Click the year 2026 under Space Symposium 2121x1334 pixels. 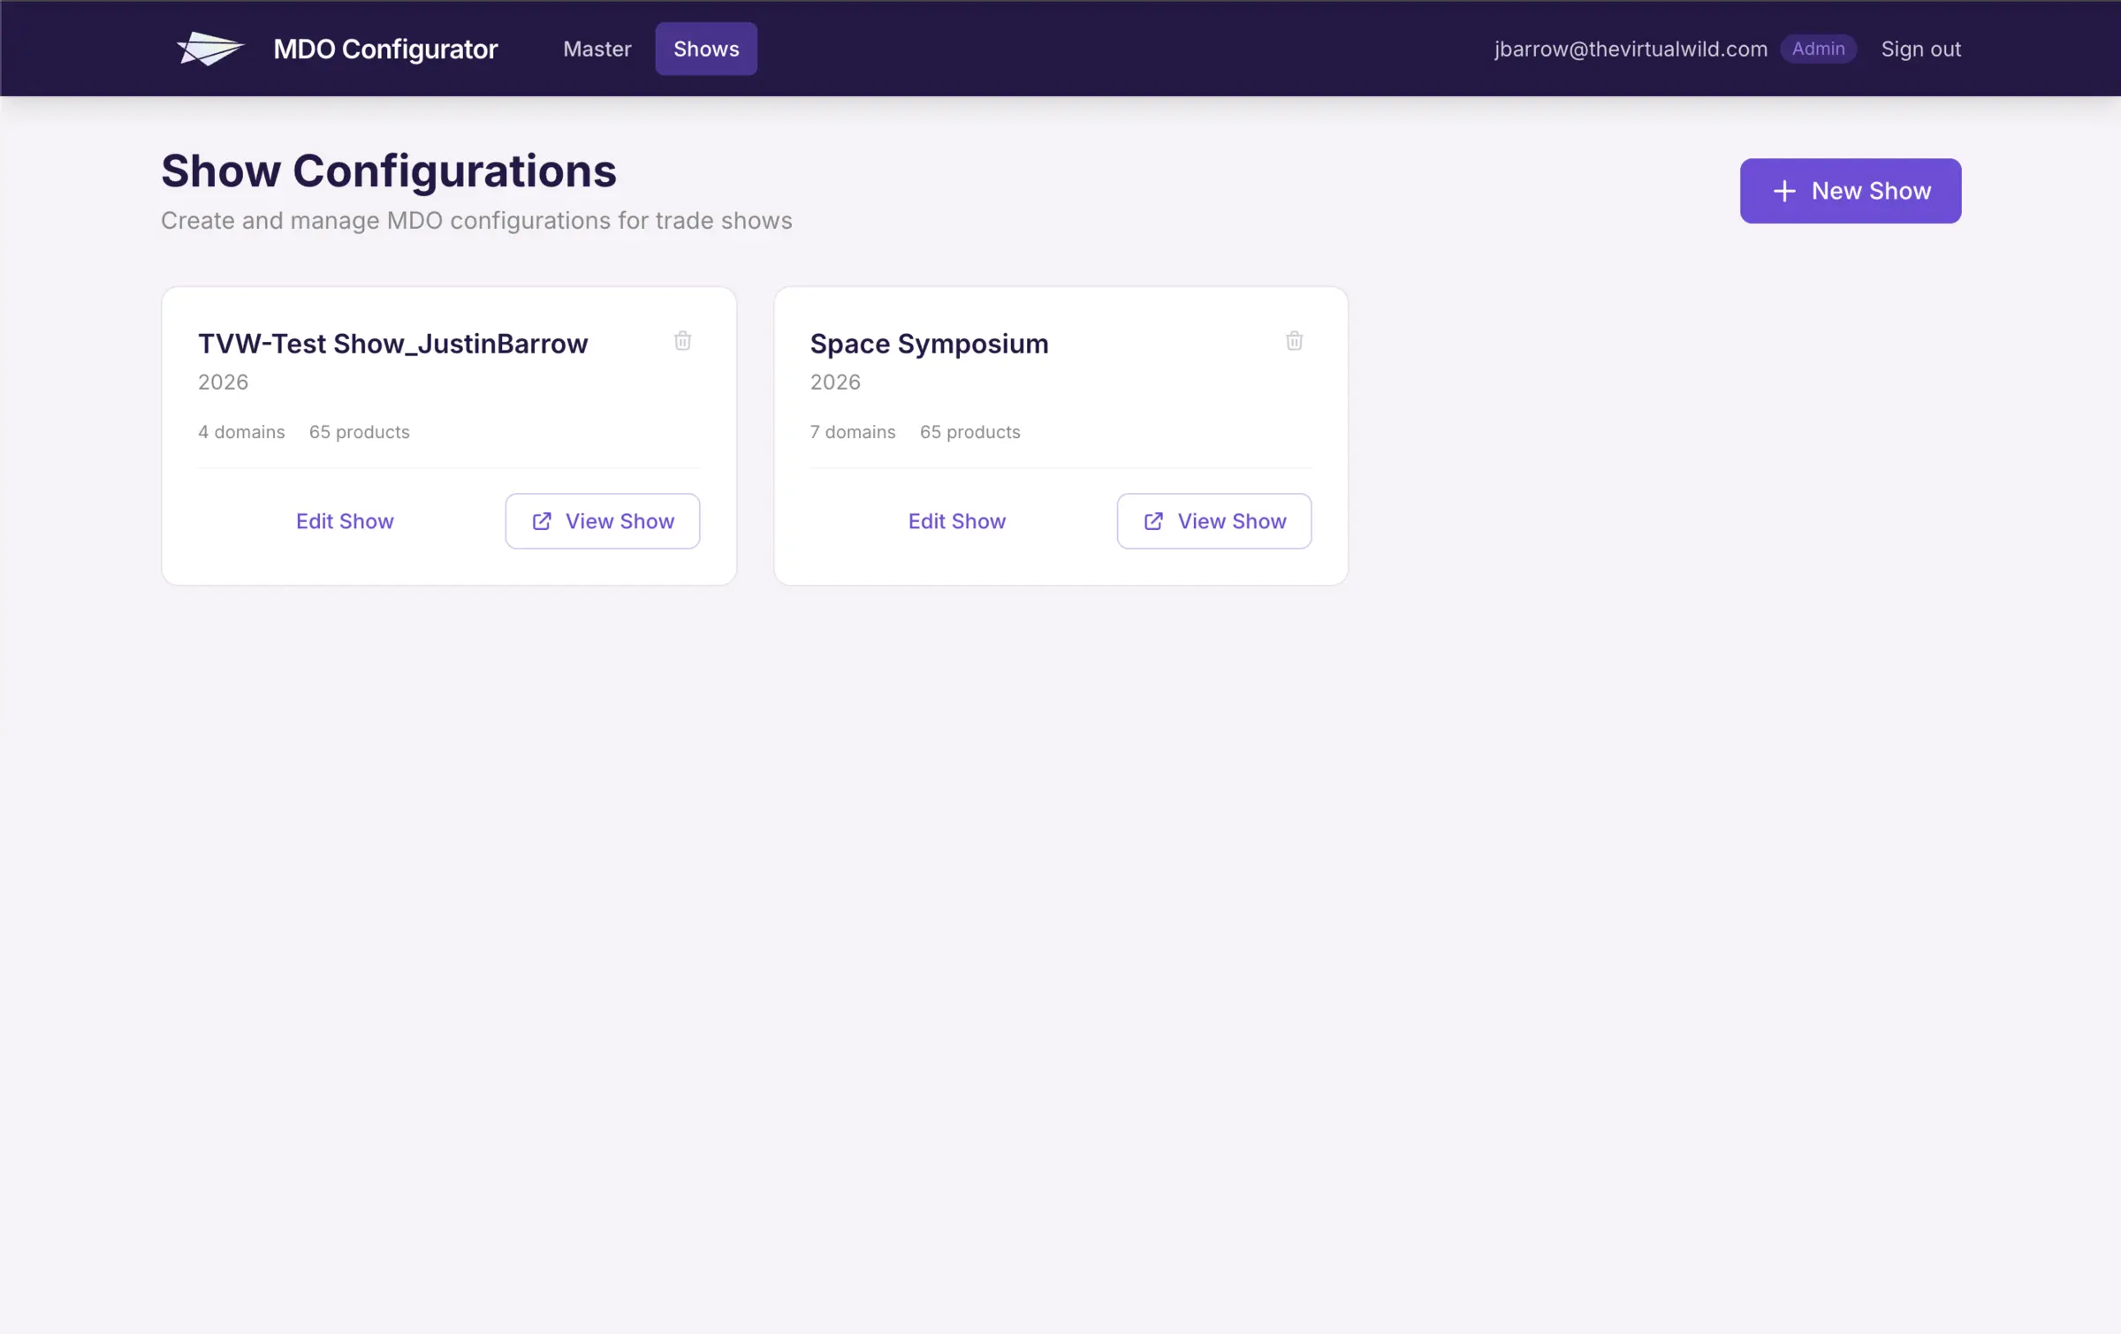tap(835, 383)
